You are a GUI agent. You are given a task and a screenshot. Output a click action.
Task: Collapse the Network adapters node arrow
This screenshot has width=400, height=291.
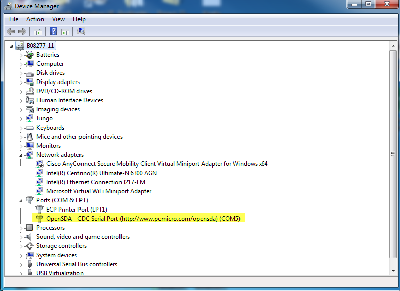tap(21, 155)
